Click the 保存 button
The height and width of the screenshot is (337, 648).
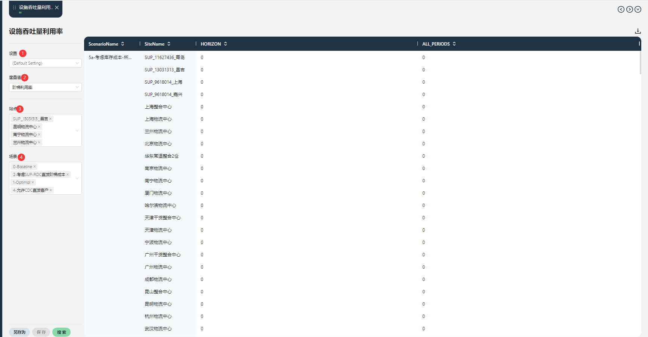point(41,332)
